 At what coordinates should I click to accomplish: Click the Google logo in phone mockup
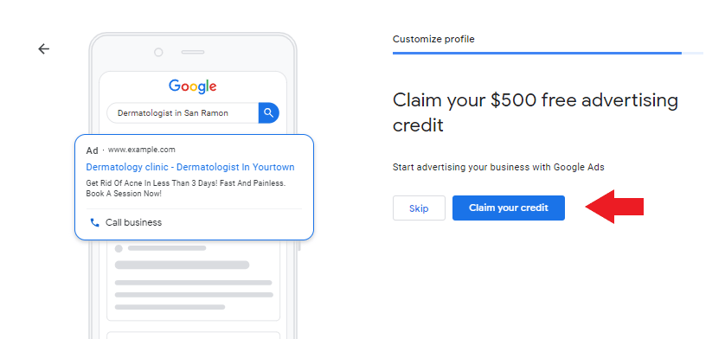(x=192, y=86)
